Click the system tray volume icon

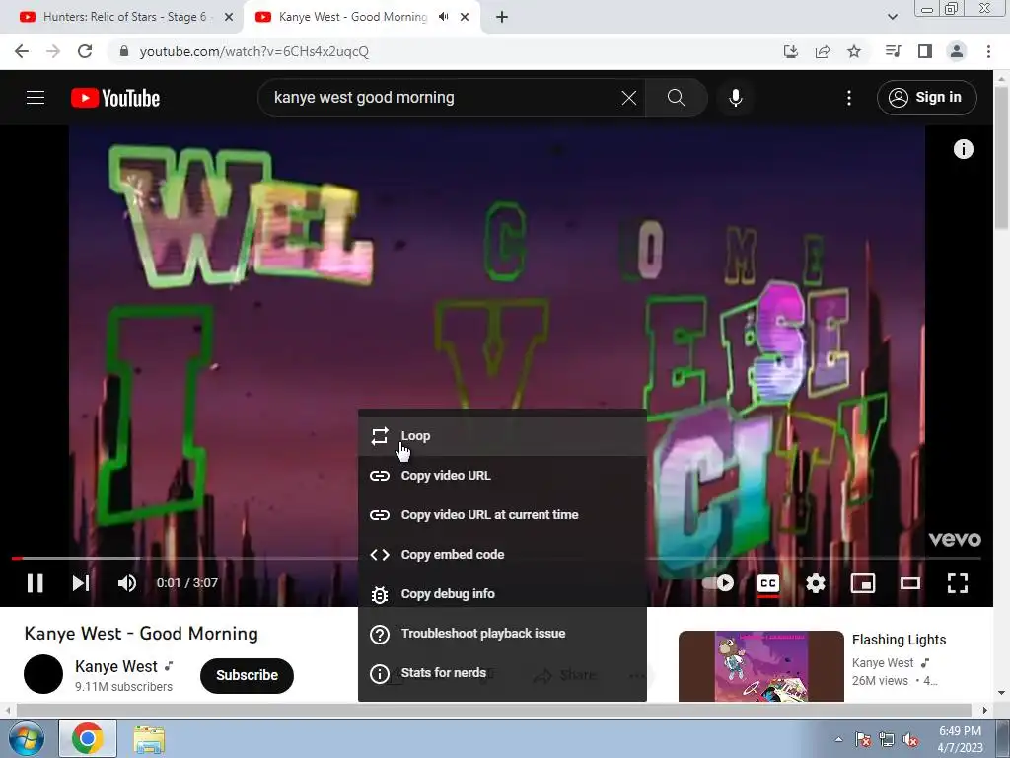point(910,739)
